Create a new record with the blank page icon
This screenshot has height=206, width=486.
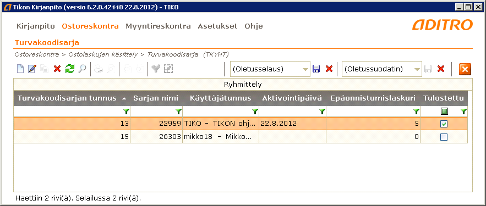(x=20, y=69)
